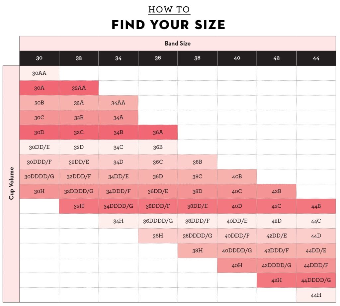Click the band size 36 column header
Screen dimensions: 340x306
[x=158, y=58]
